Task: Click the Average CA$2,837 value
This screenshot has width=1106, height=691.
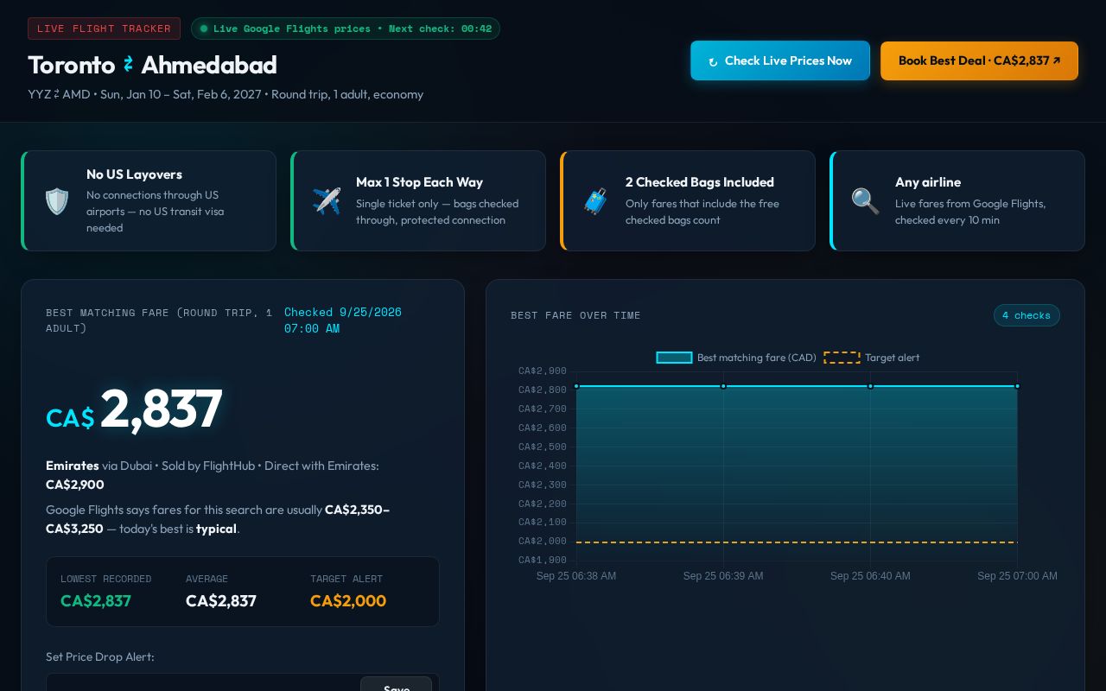Action: 221,601
